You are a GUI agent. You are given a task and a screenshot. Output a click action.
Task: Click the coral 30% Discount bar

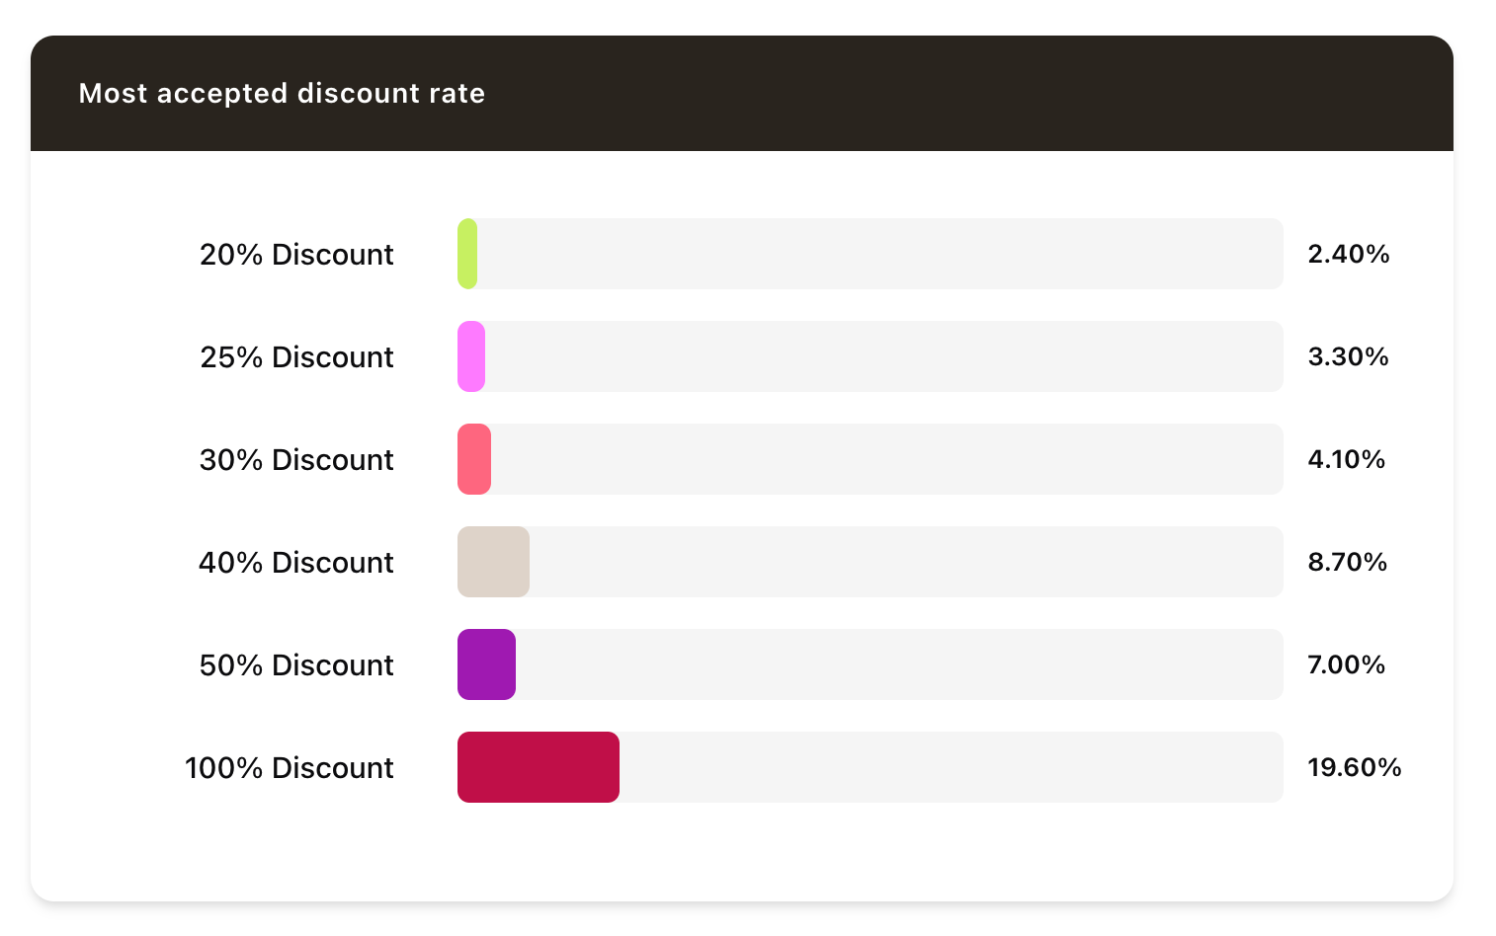[x=474, y=459]
